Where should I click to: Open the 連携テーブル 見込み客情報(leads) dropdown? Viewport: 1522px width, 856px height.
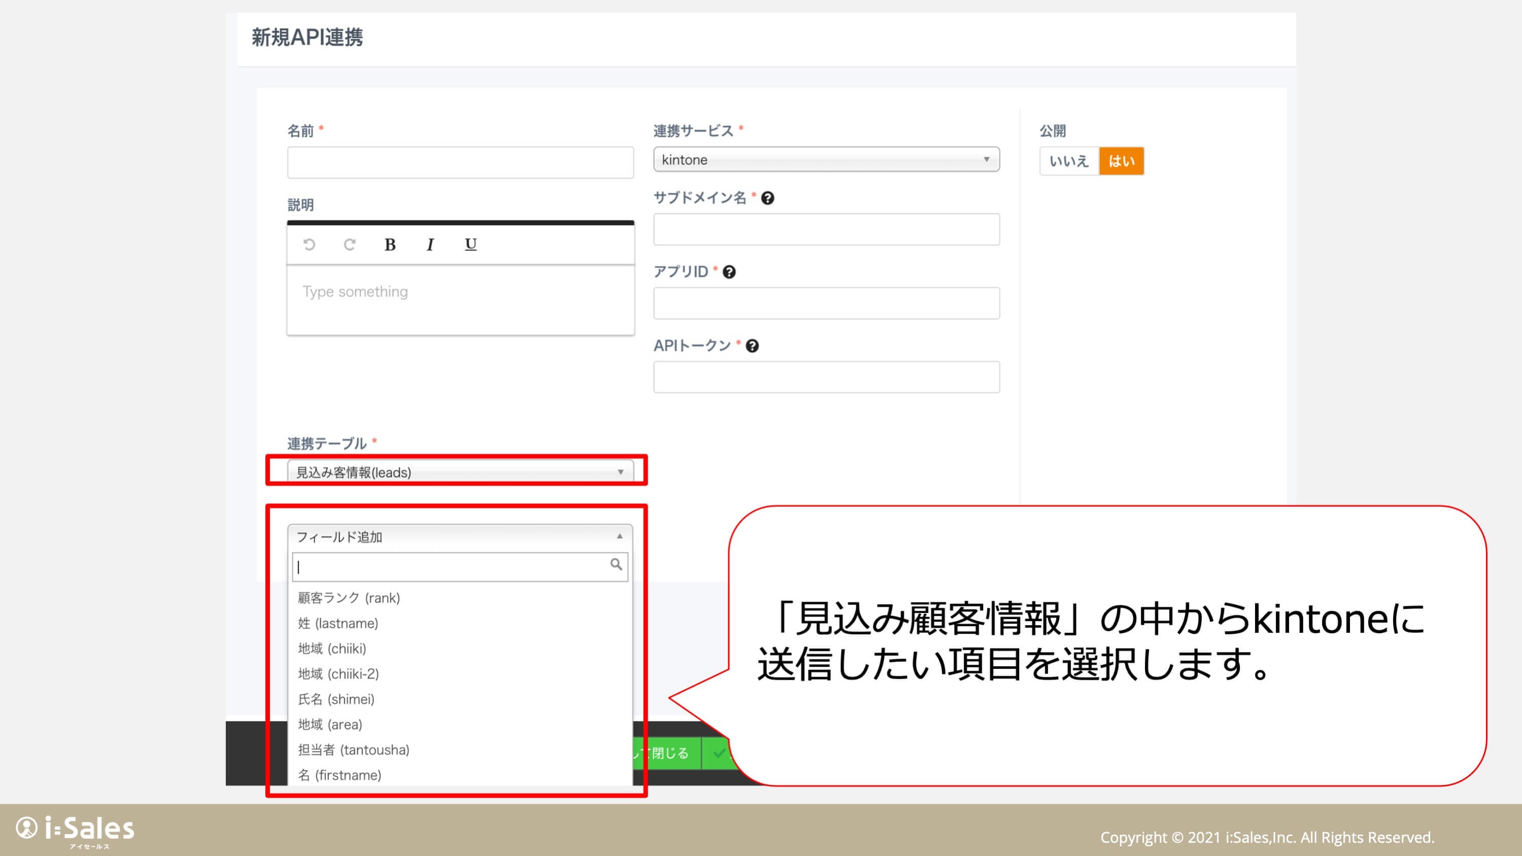(x=460, y=472)
